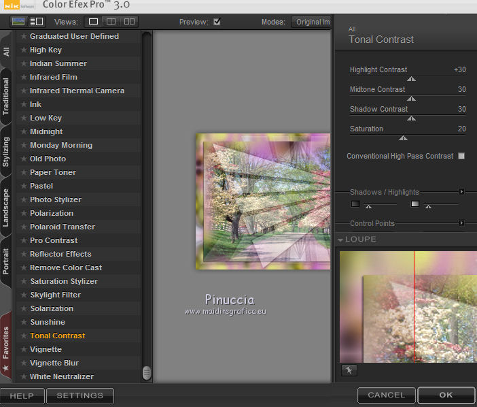
Task: Adjust the Highlight Contrast slider handle
Action: click(x=411, y=79)
